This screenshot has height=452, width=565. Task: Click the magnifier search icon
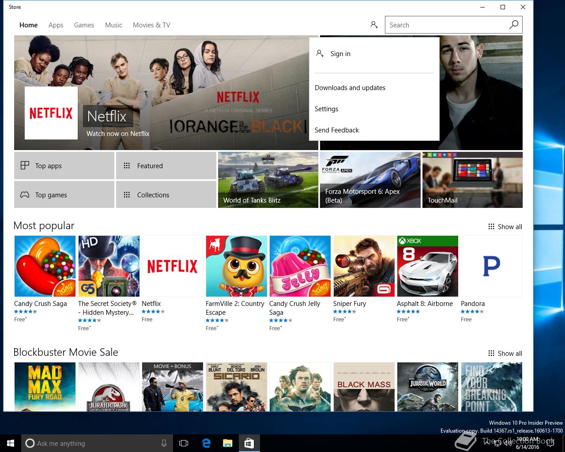point(514,25)
